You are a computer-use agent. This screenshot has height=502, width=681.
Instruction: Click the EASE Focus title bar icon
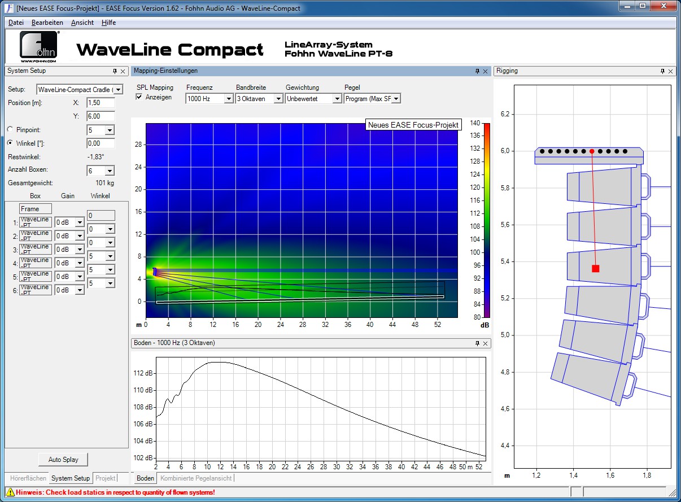click(9, 8)
